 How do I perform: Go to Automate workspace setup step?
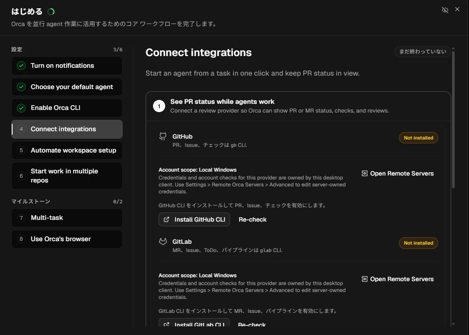(x=67, y=150)
